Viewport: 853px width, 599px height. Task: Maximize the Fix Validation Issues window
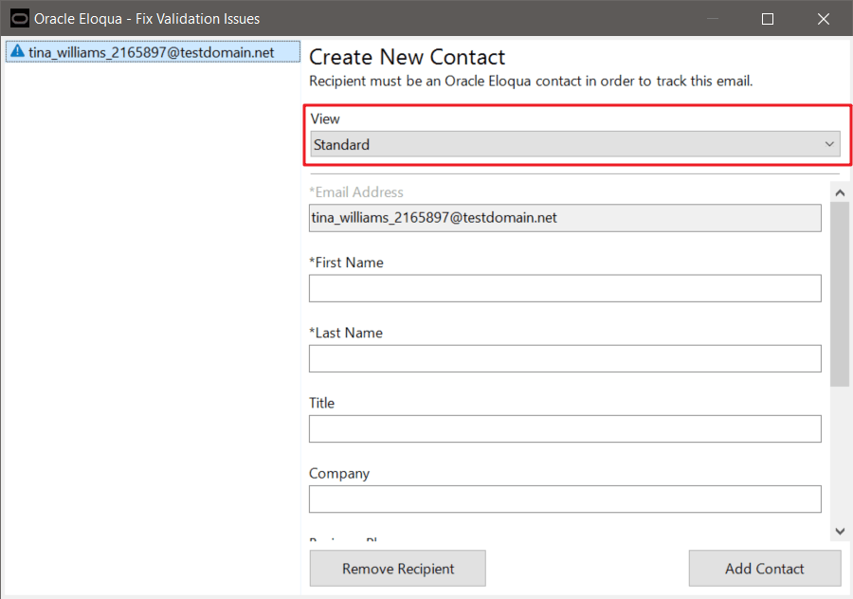pos(767,18)
